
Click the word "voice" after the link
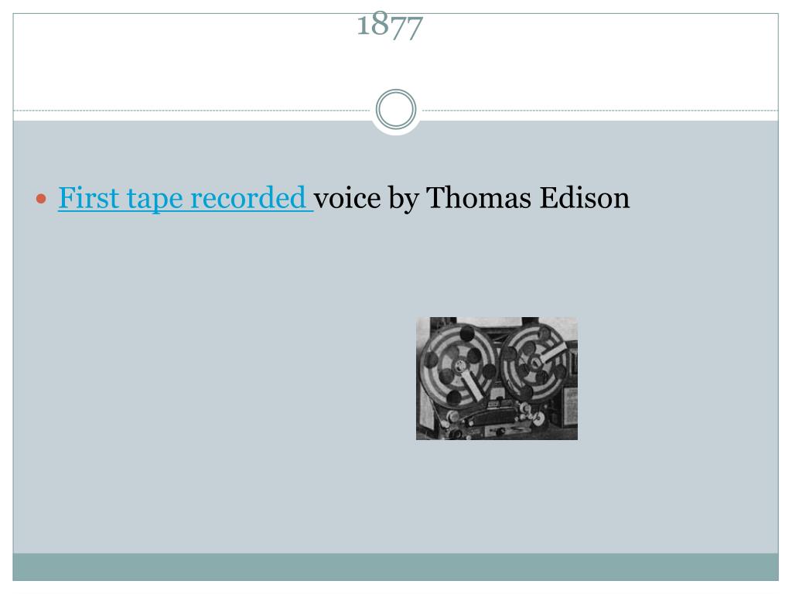pyautogui.click(x=347, y=197)
